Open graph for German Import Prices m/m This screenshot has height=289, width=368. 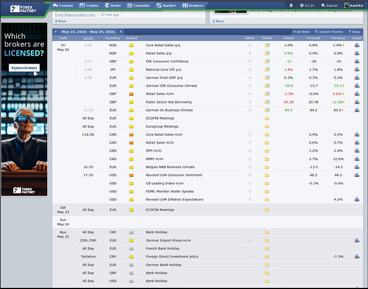tap(357, 240)
